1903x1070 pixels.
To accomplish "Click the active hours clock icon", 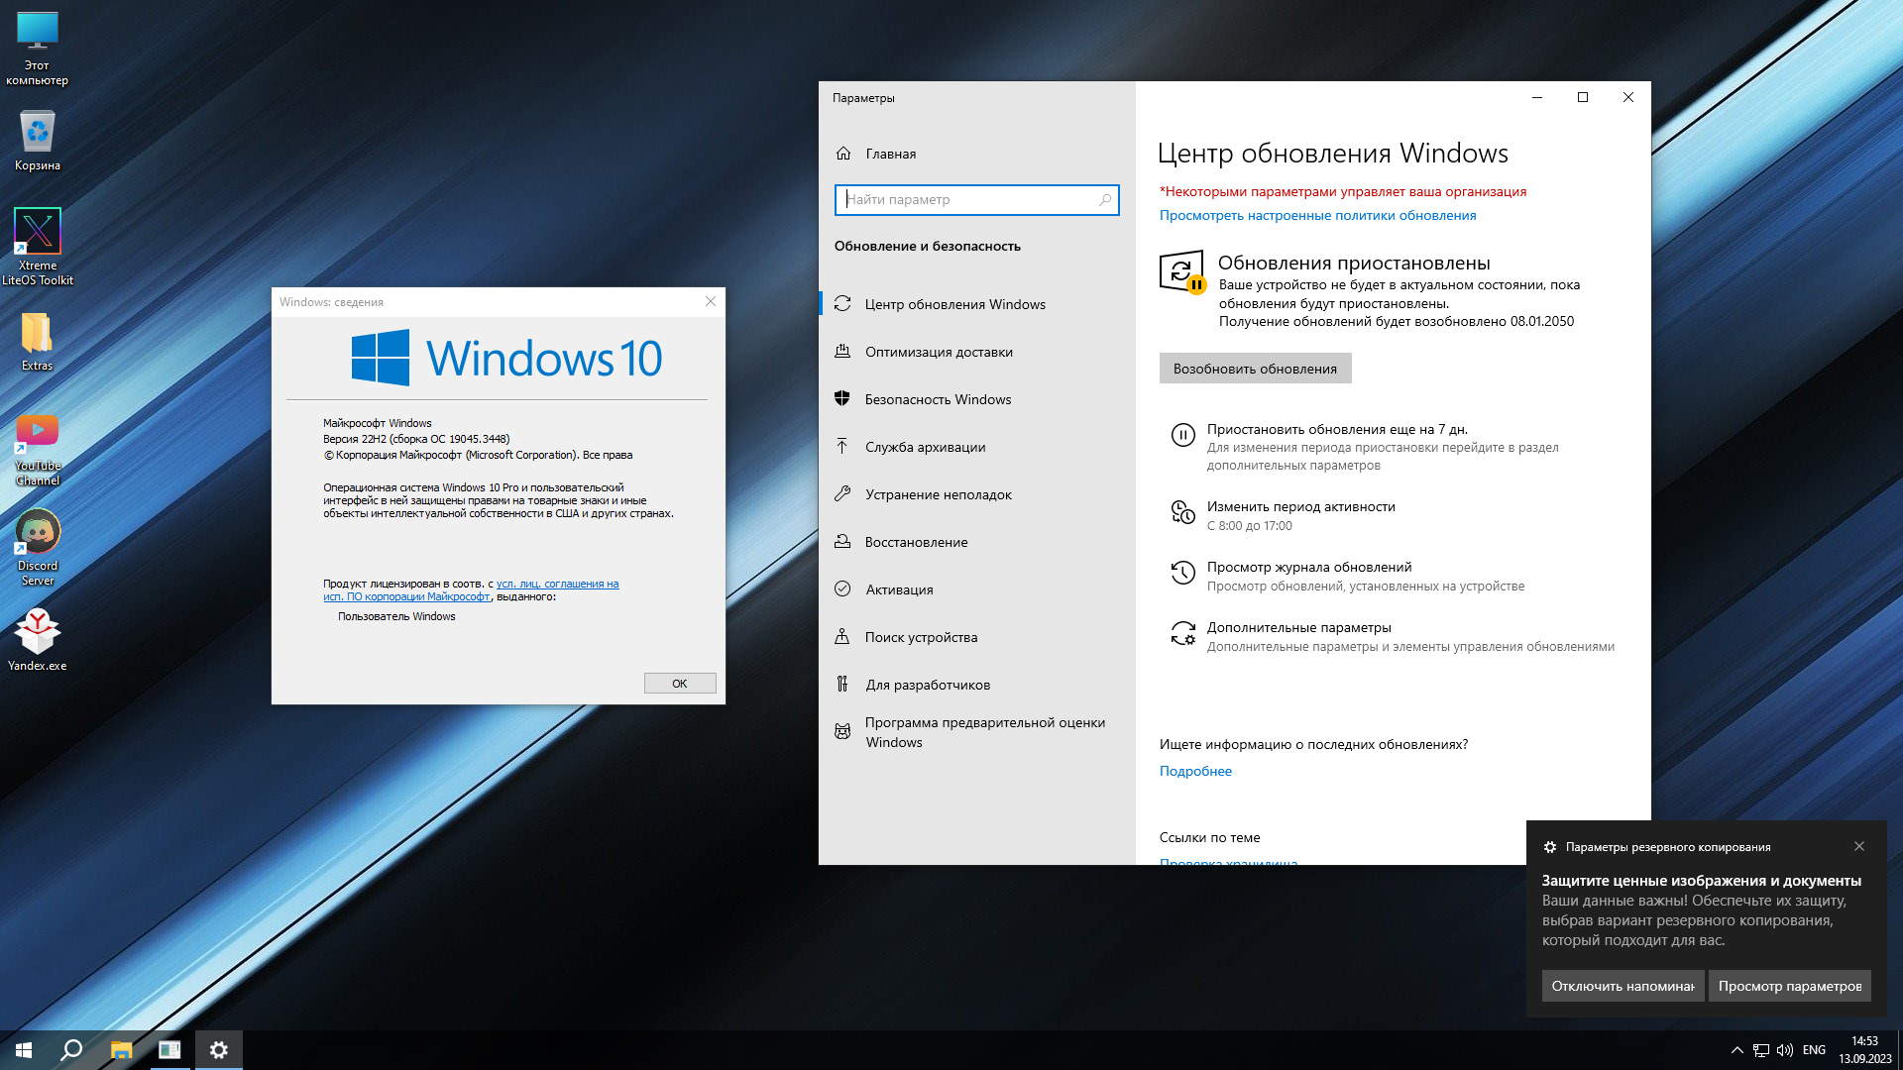I will point(1182,512).
